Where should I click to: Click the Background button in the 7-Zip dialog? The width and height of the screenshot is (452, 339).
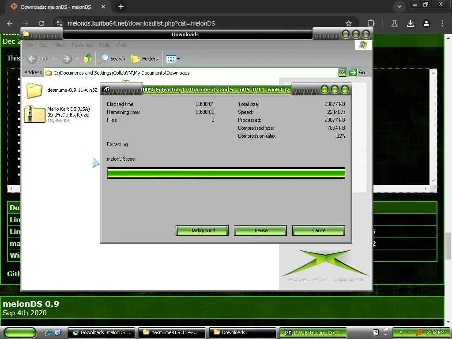pos(202,230)
